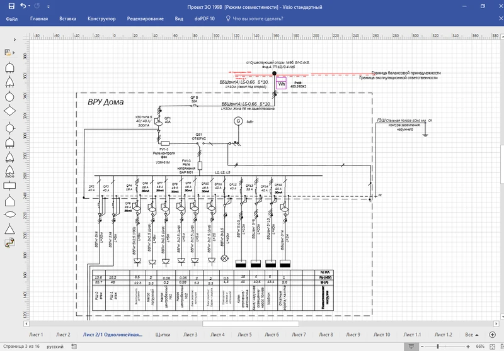Open the 'Конструктор' ribbon tab
This screenshot has height=351, width=504.
tap(101, 19)
